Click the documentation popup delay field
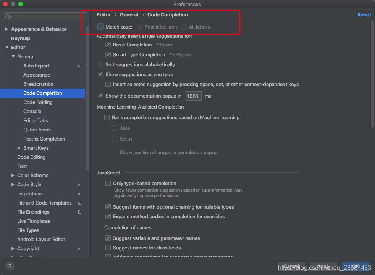 tap(193, 96)
